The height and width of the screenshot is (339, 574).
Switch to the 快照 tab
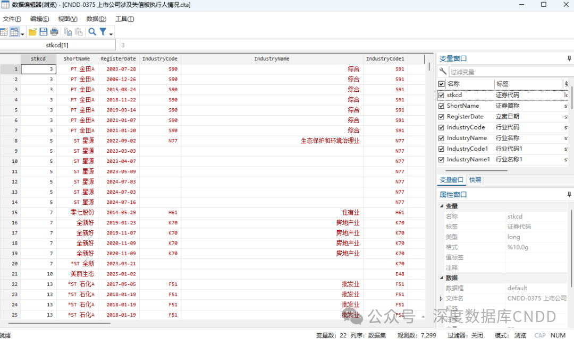pos(475,180)
